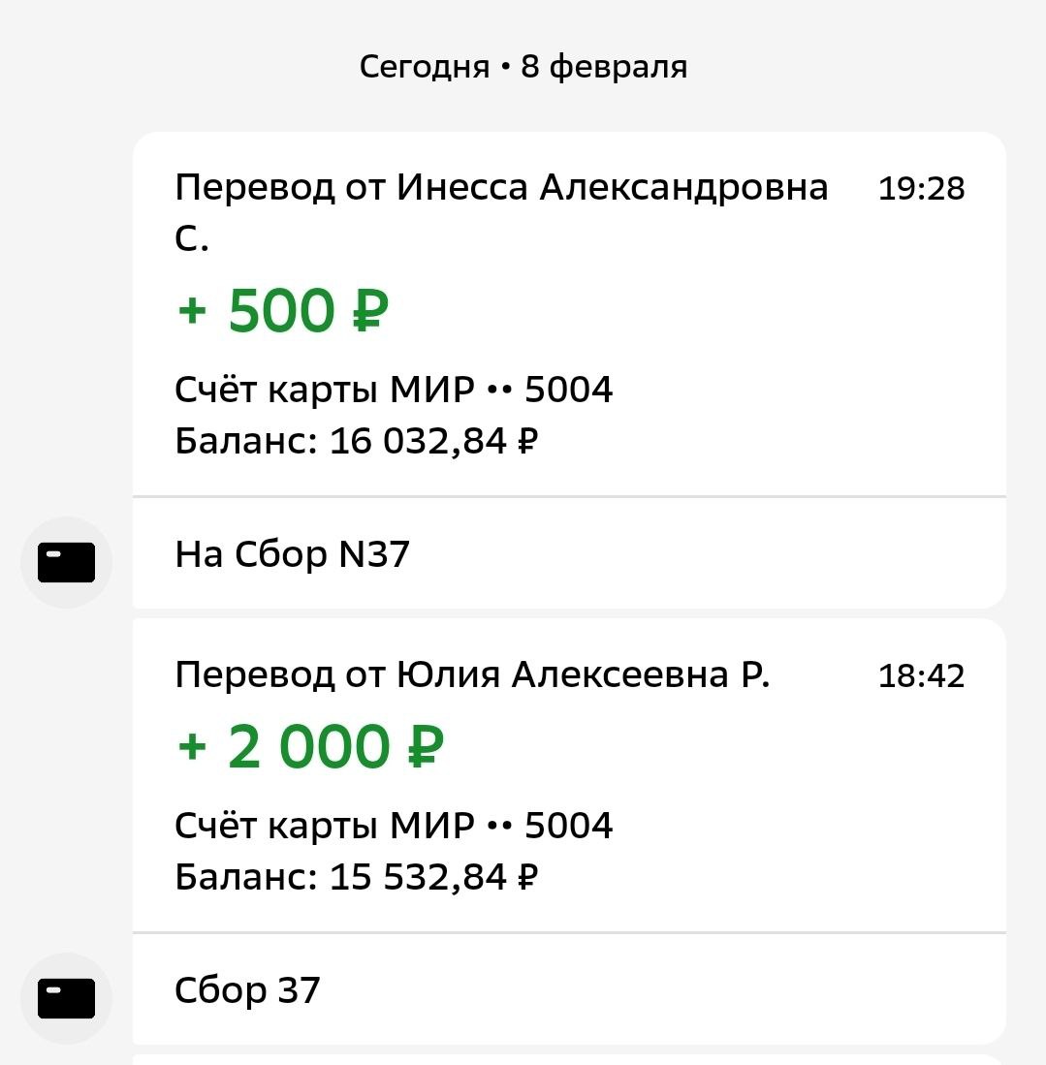The image size is (1046, 1065).
Task: Tap the balance line showing 16 032,84 ₽
Action: (x=356, y=442)
